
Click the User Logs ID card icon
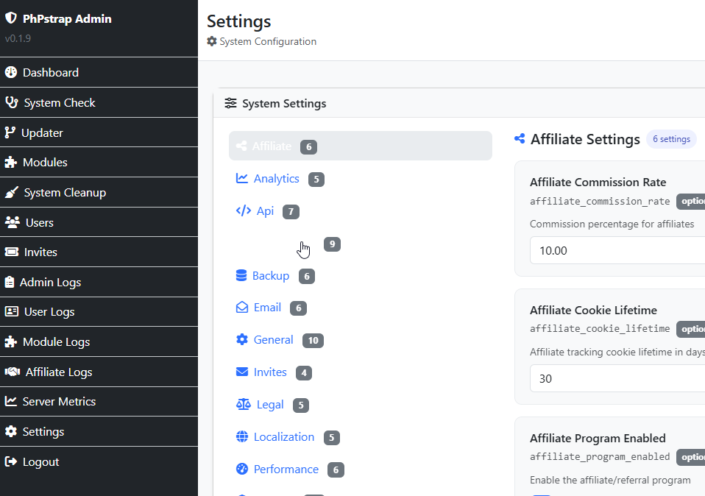pyautogui.click(x=12, y=311)
